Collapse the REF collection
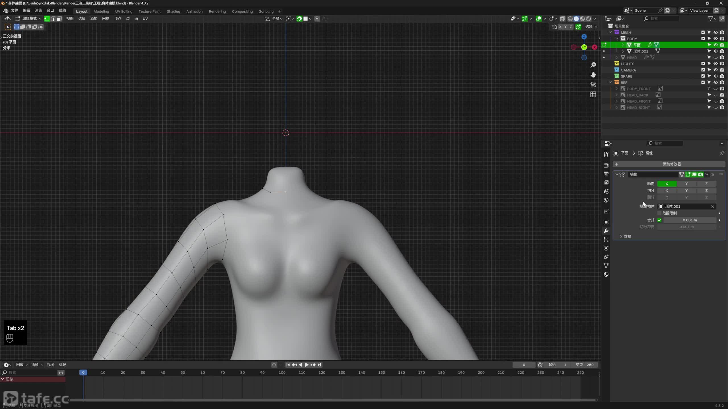The height and width of the screenshot is (409, 728). click(x=610, y=82)
